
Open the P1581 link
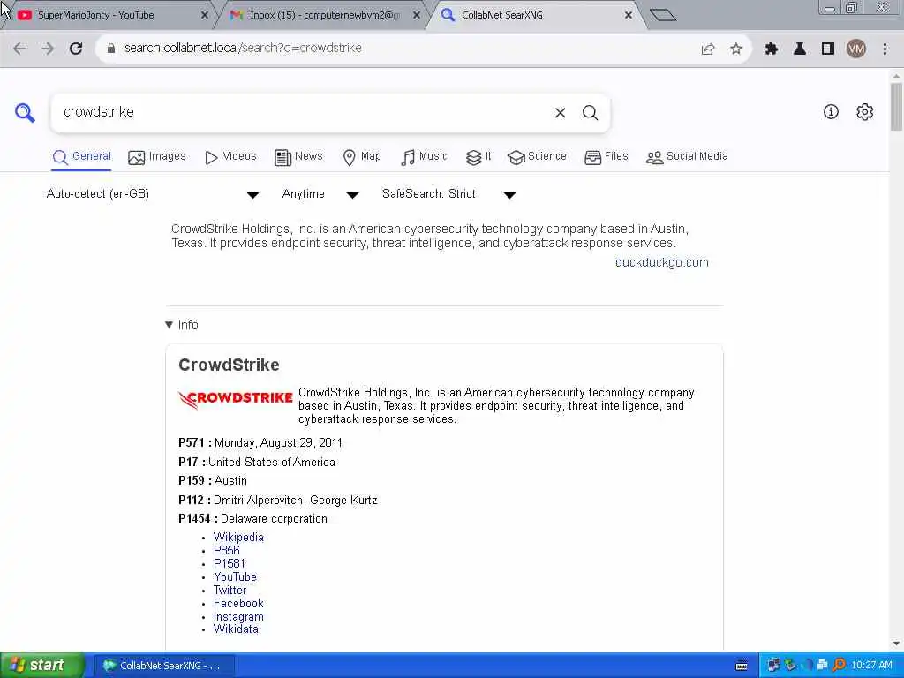point(230,564)
